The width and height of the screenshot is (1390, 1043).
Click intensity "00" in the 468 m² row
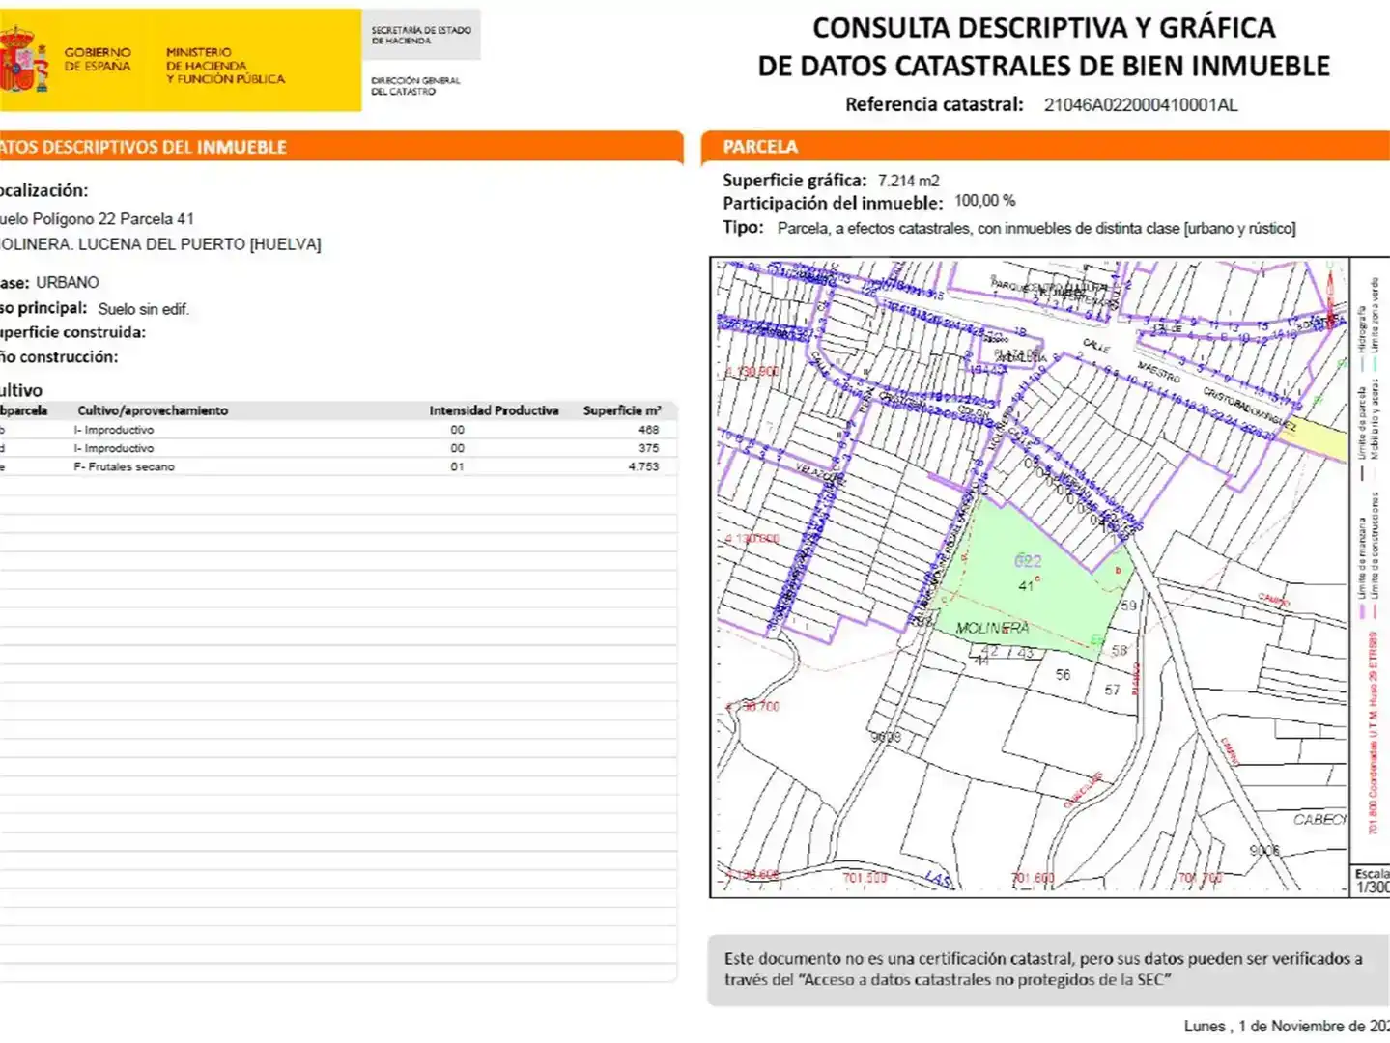point(457,430)
